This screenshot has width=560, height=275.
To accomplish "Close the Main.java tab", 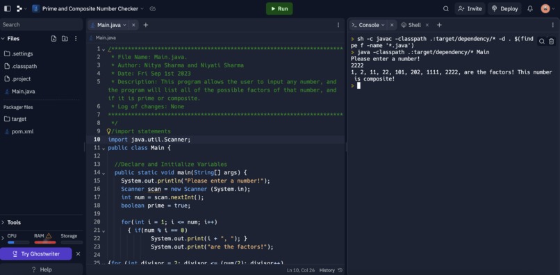I will click(x=133, y=25).
